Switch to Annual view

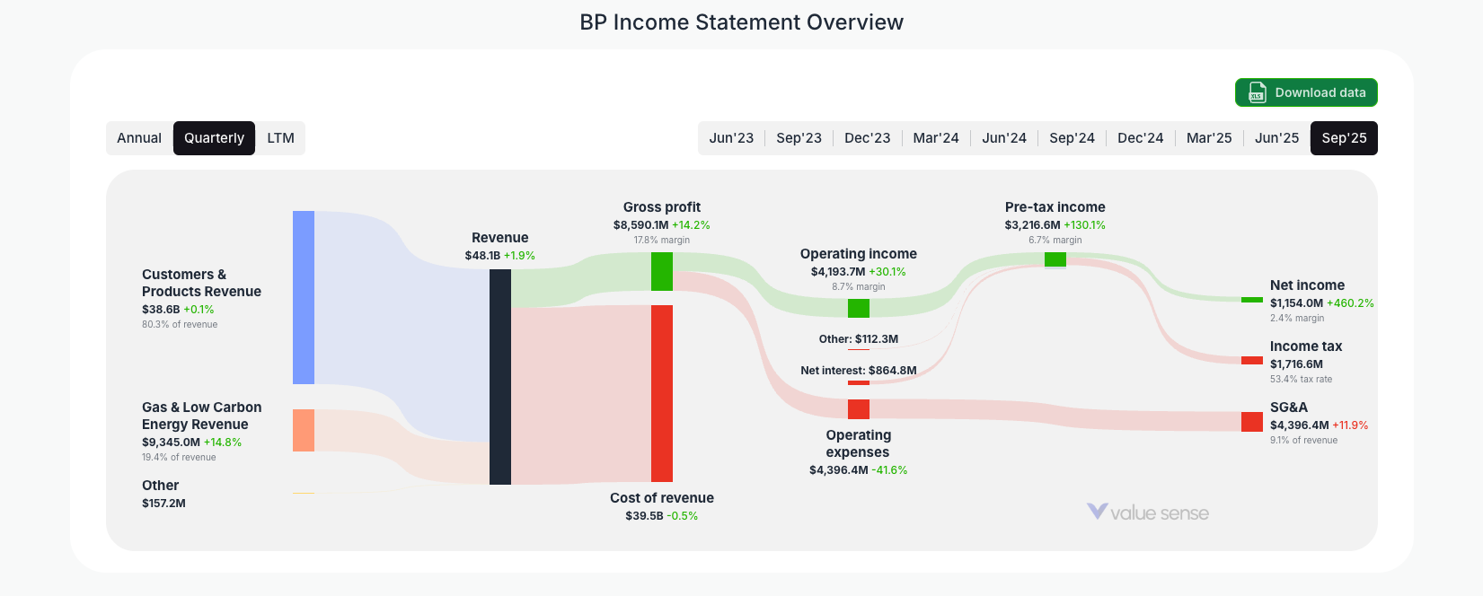(x=139, y=137)
